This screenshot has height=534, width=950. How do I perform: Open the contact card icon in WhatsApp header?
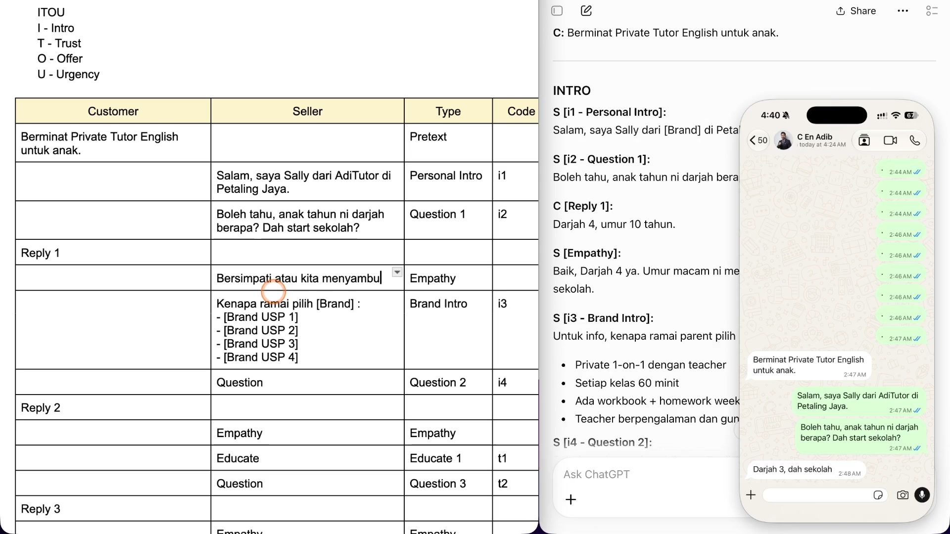[x=864, y=140]
